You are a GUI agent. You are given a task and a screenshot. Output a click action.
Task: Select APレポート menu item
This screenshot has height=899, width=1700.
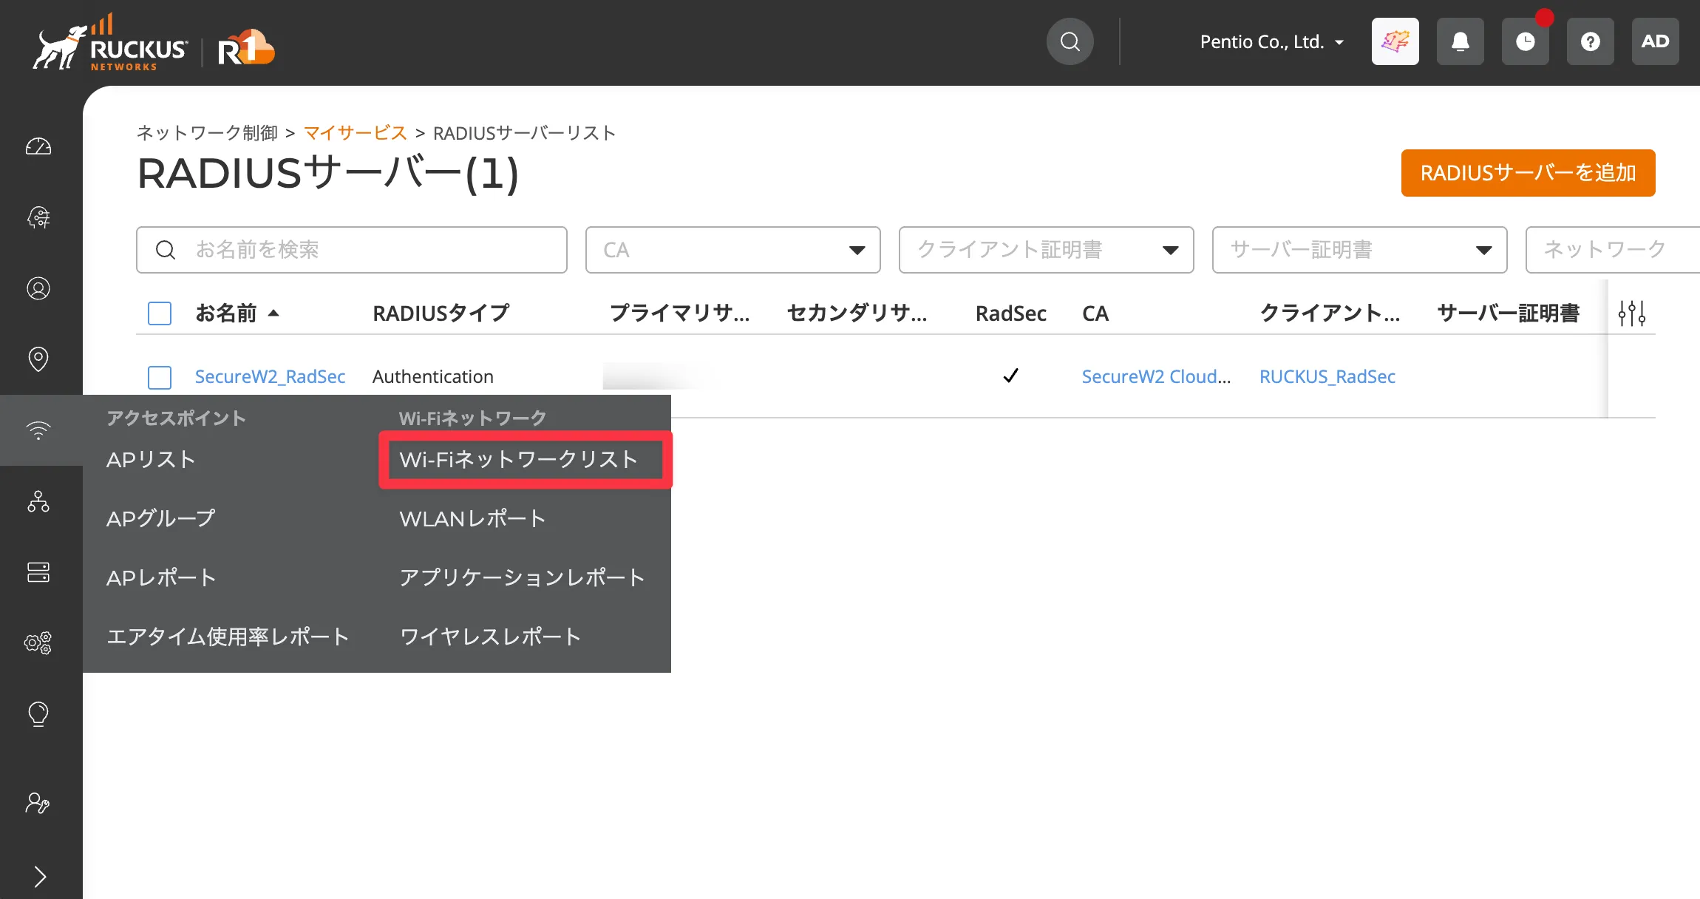click(x=161, y=578)
